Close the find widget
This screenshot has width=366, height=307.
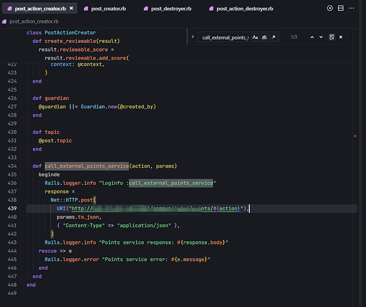pyautogui.click(x=341, y=37)
